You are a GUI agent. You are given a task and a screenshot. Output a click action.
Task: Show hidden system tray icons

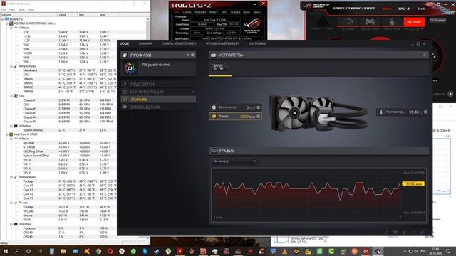click(x=405, y=251)
